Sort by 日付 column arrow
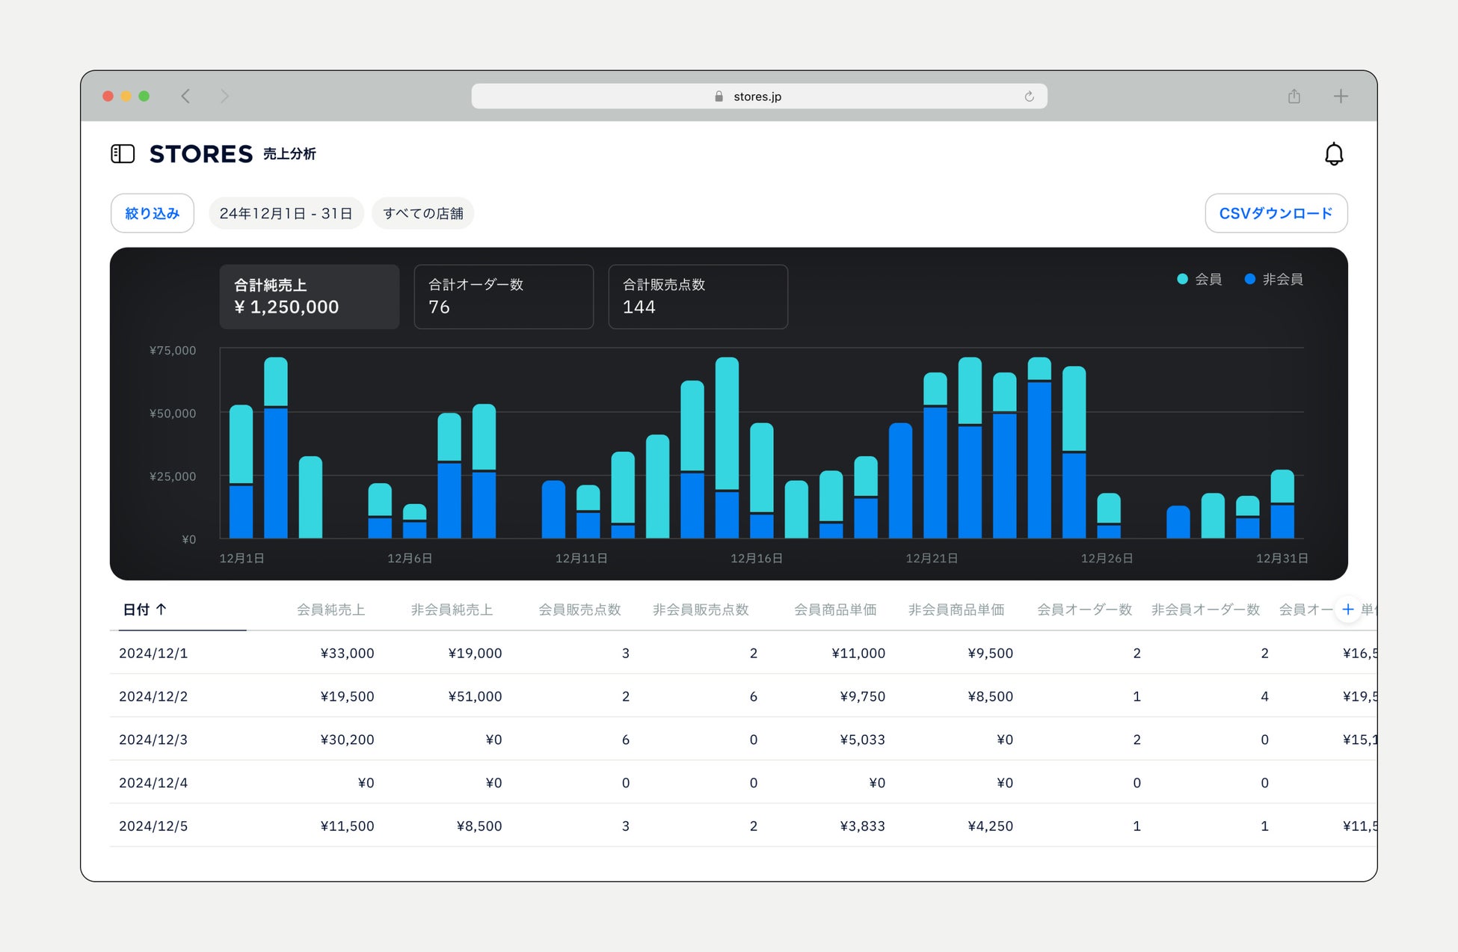 (161, 609)
